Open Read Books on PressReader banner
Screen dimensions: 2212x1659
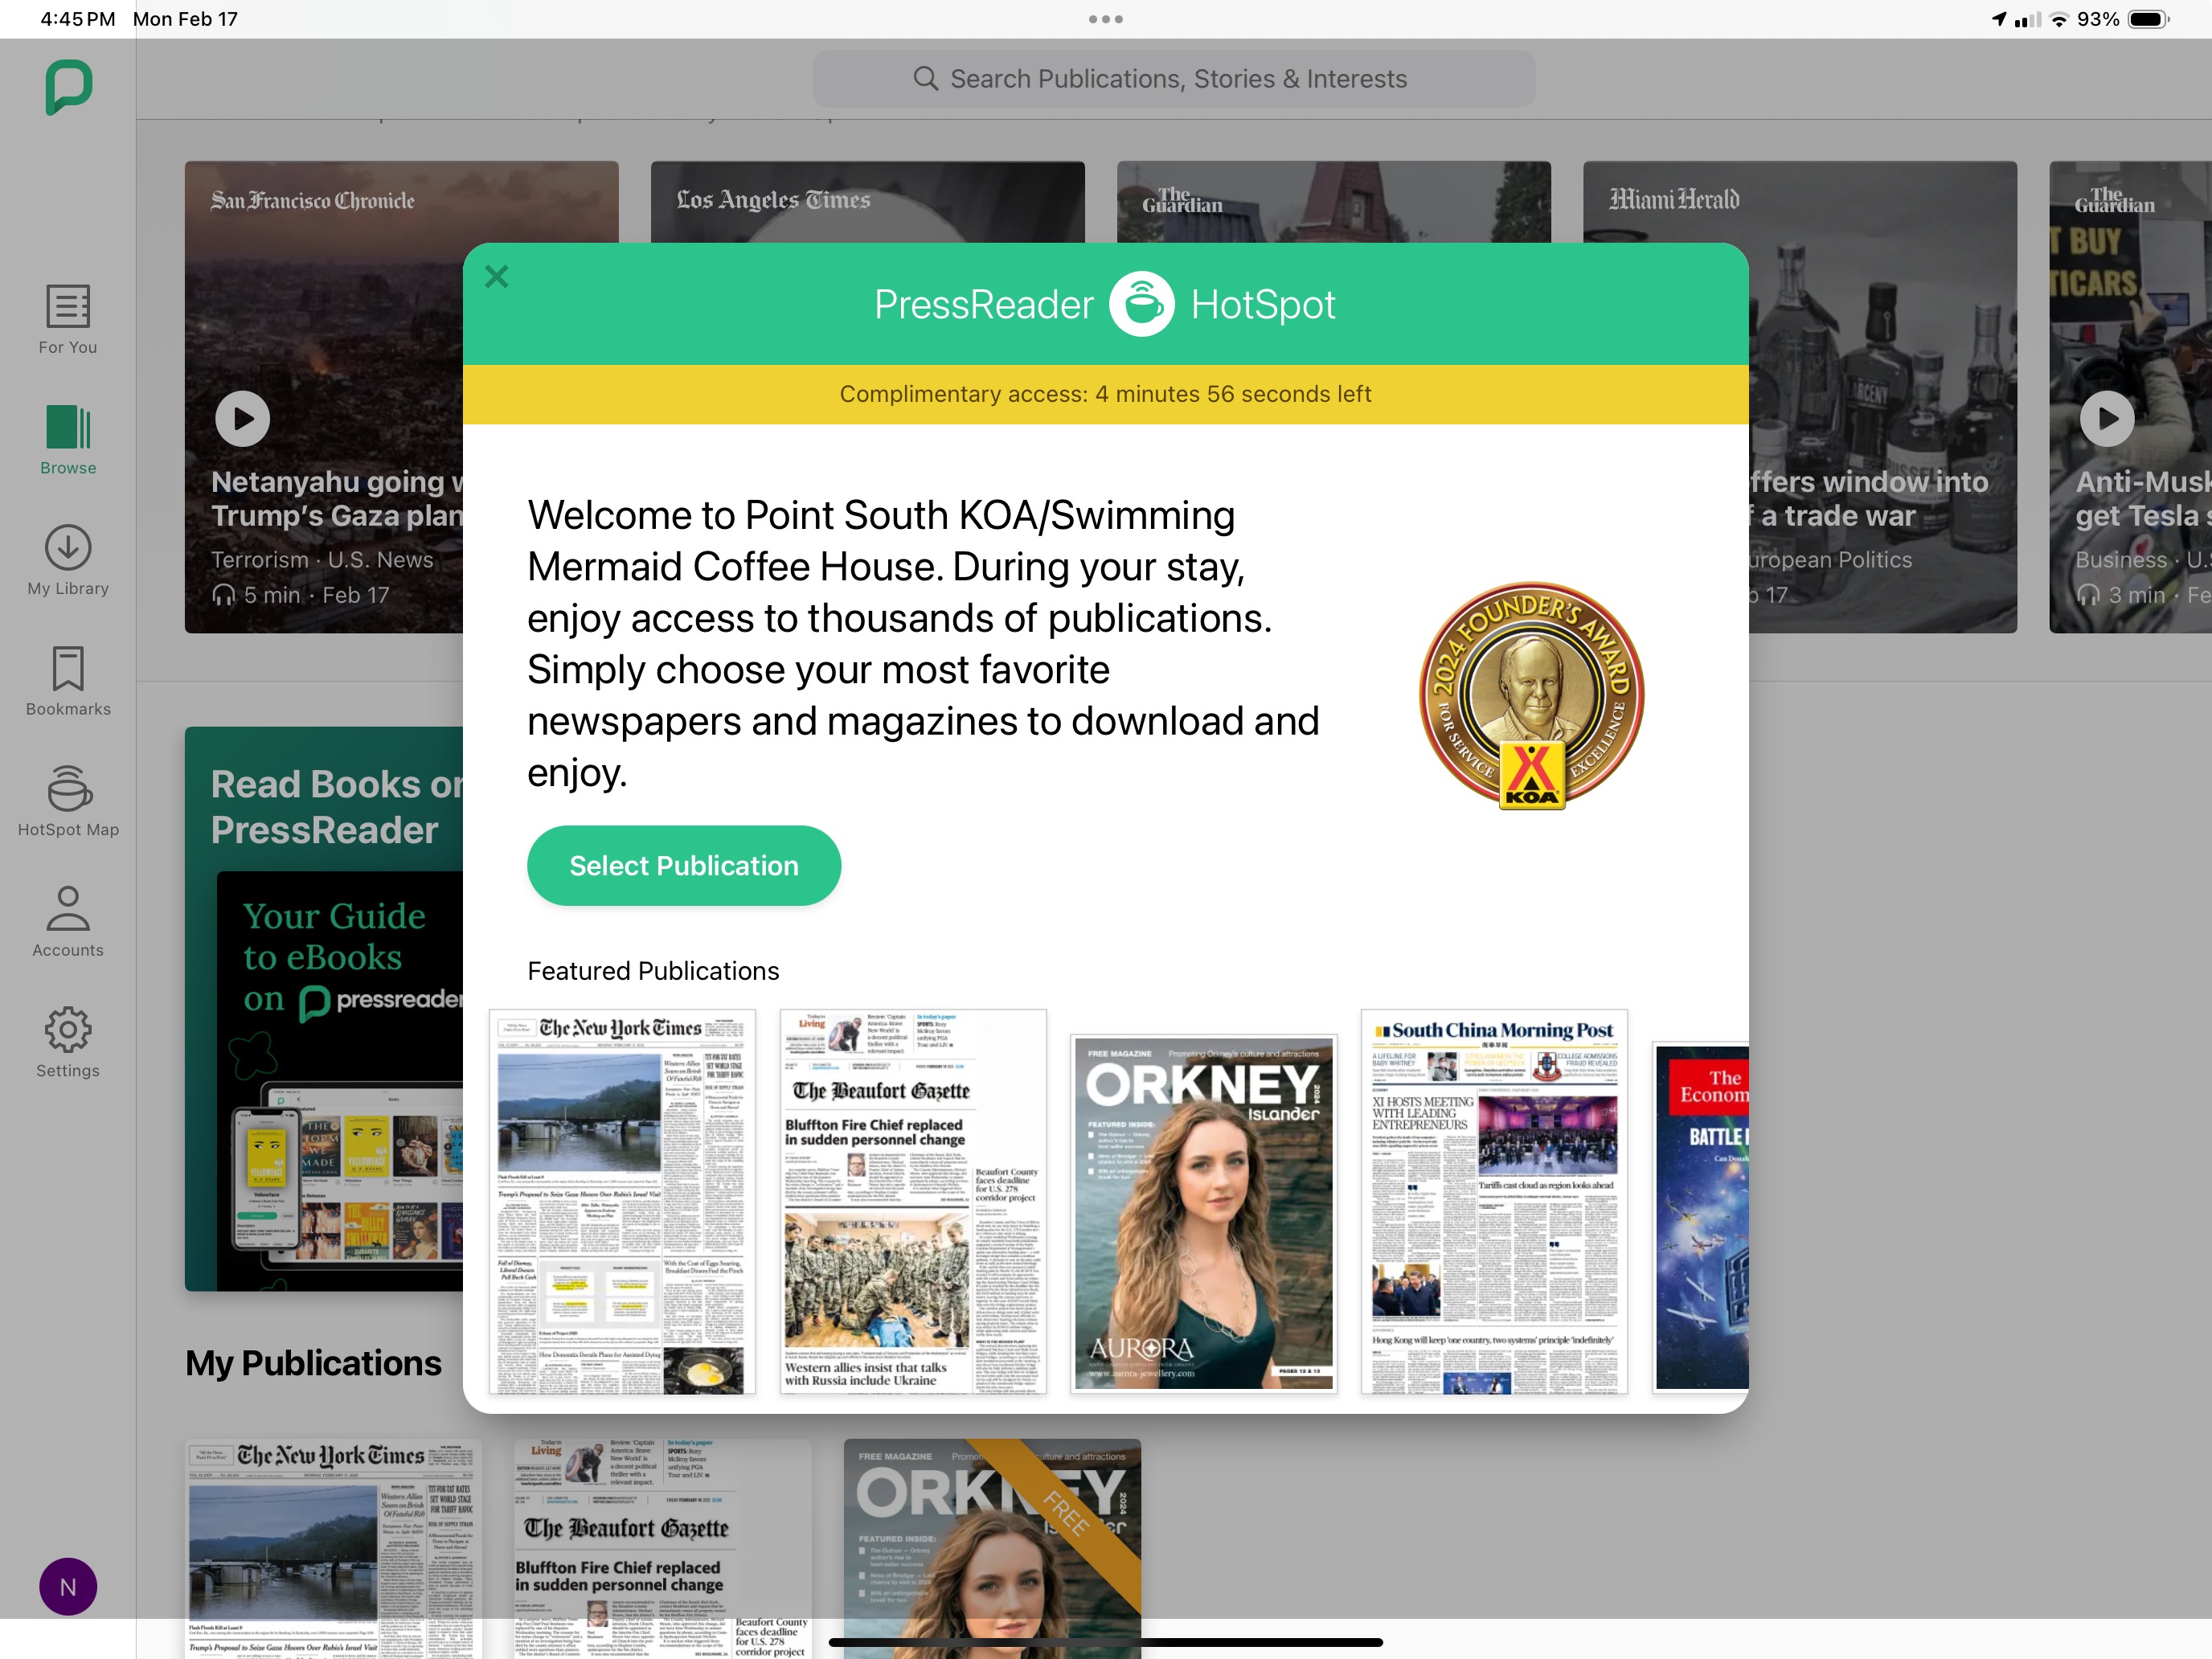coord(324,1009)
